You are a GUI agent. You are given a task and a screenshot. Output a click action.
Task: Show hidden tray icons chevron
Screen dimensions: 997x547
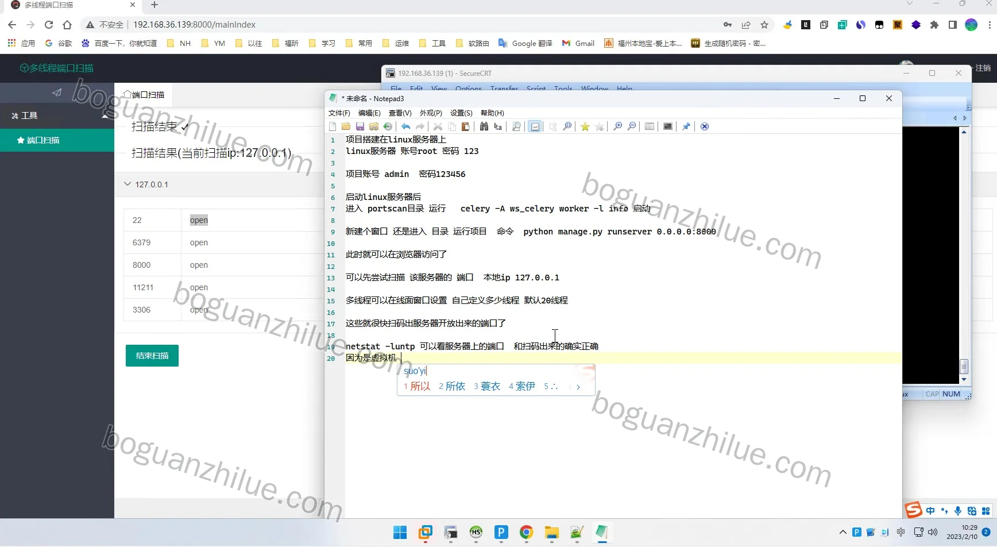click(843, 533)
